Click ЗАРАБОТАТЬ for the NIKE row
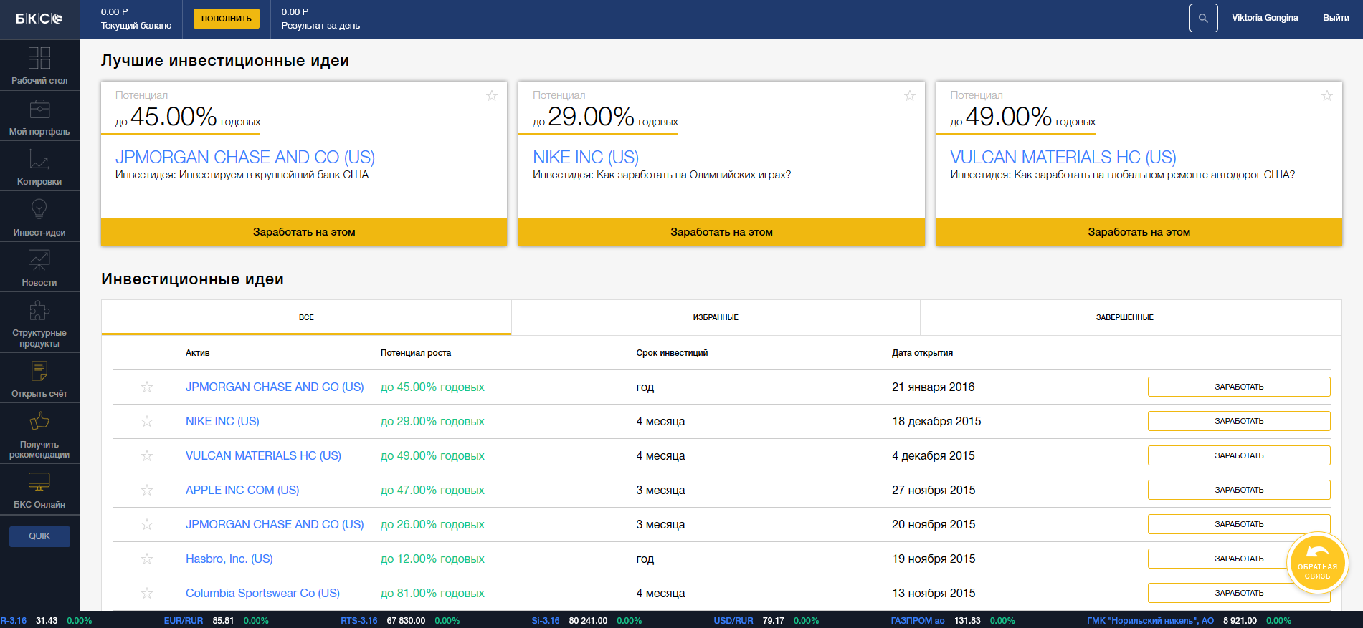The height and width of the screenshot is (628, 1363). coord(1239,421)
